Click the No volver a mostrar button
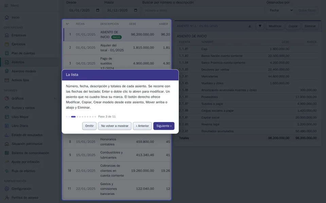The image size is (326, 203). click(115, 126)
